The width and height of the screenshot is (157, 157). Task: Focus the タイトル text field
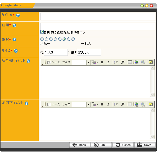pos(98,17)
